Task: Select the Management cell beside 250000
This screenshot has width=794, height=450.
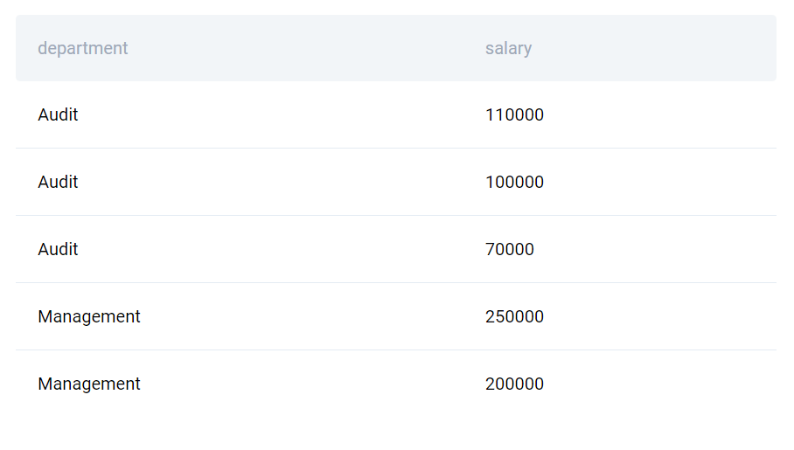Action: click(x=89, y=317)
